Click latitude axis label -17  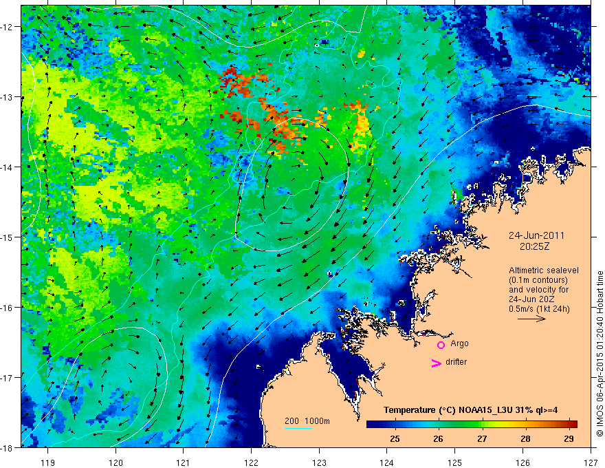click(x=8, y=377)
